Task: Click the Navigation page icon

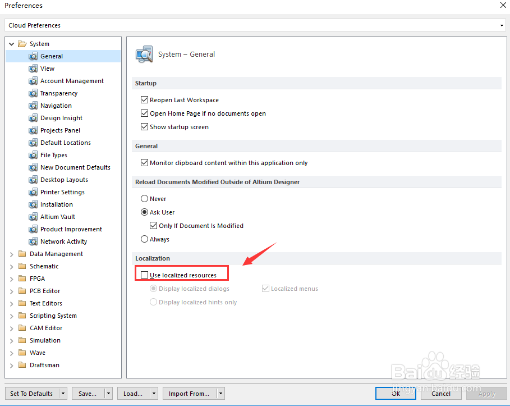Action: click(33, 106)
